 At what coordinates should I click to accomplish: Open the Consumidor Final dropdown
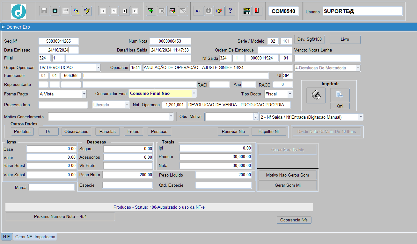(x=194, y=93)
